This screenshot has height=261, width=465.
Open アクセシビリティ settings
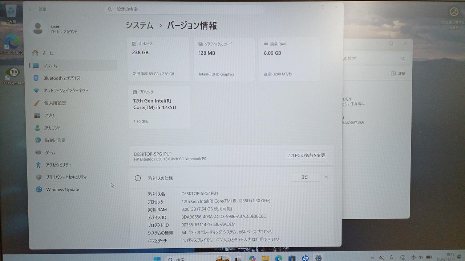coord(58,165)
